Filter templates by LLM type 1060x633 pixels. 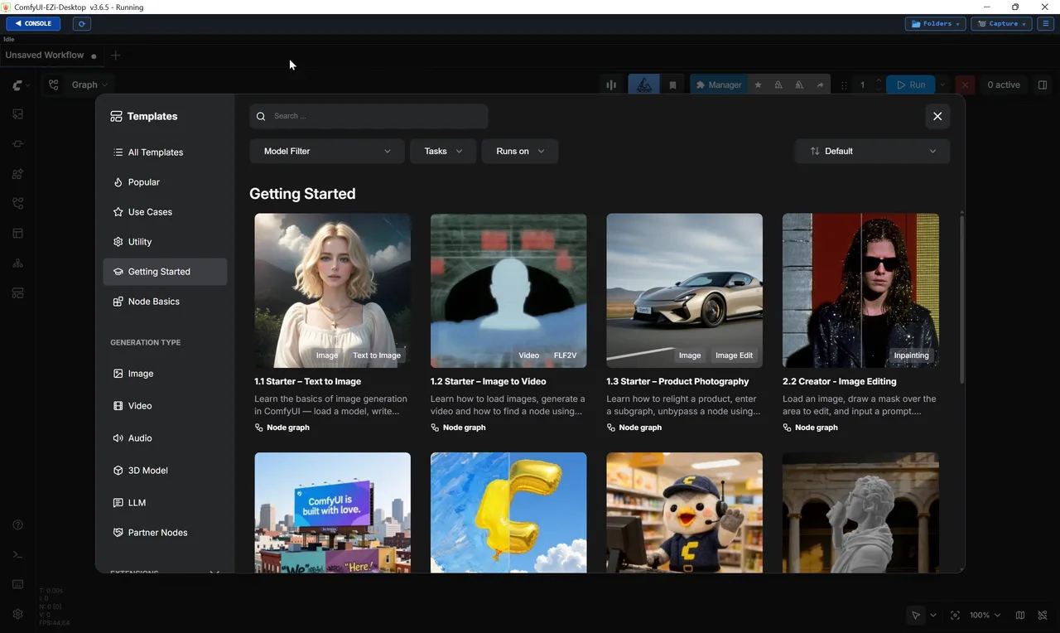[x=165, y=503]
